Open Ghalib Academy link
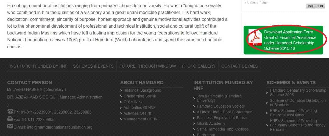Viewport: 329px width, 136px height. [x=211, y=123]
